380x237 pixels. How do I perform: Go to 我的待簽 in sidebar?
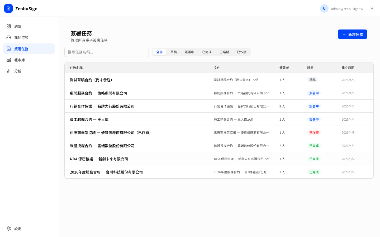[29, 38]
